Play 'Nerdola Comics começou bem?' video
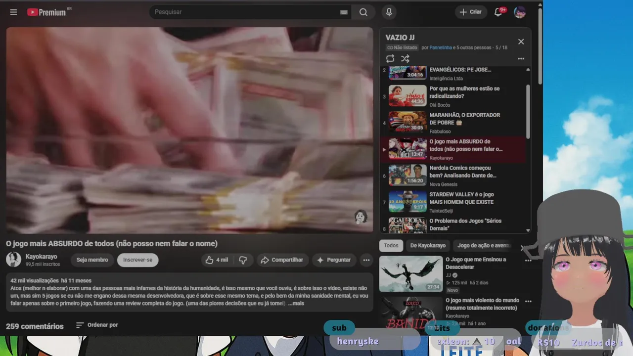The height and width of the screenshot is (356, 633). point(452,176)
